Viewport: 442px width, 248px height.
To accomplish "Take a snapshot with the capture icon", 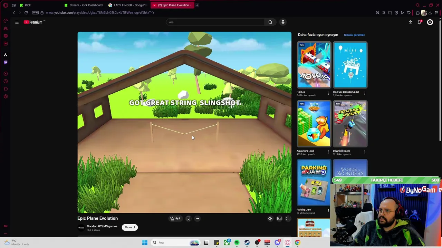I will coord(390,13).
